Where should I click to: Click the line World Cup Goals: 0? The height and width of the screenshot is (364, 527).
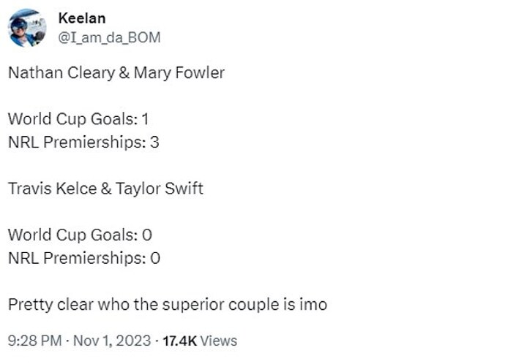[x=80, y=235]
